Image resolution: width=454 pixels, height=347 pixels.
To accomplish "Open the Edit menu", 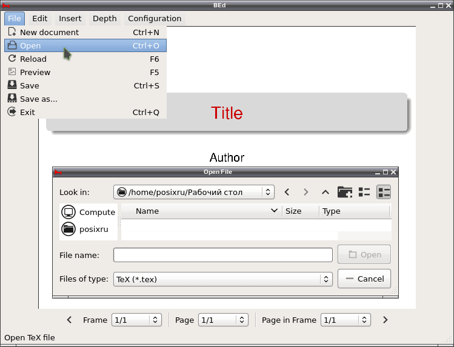I will click(x=39, y=19).
